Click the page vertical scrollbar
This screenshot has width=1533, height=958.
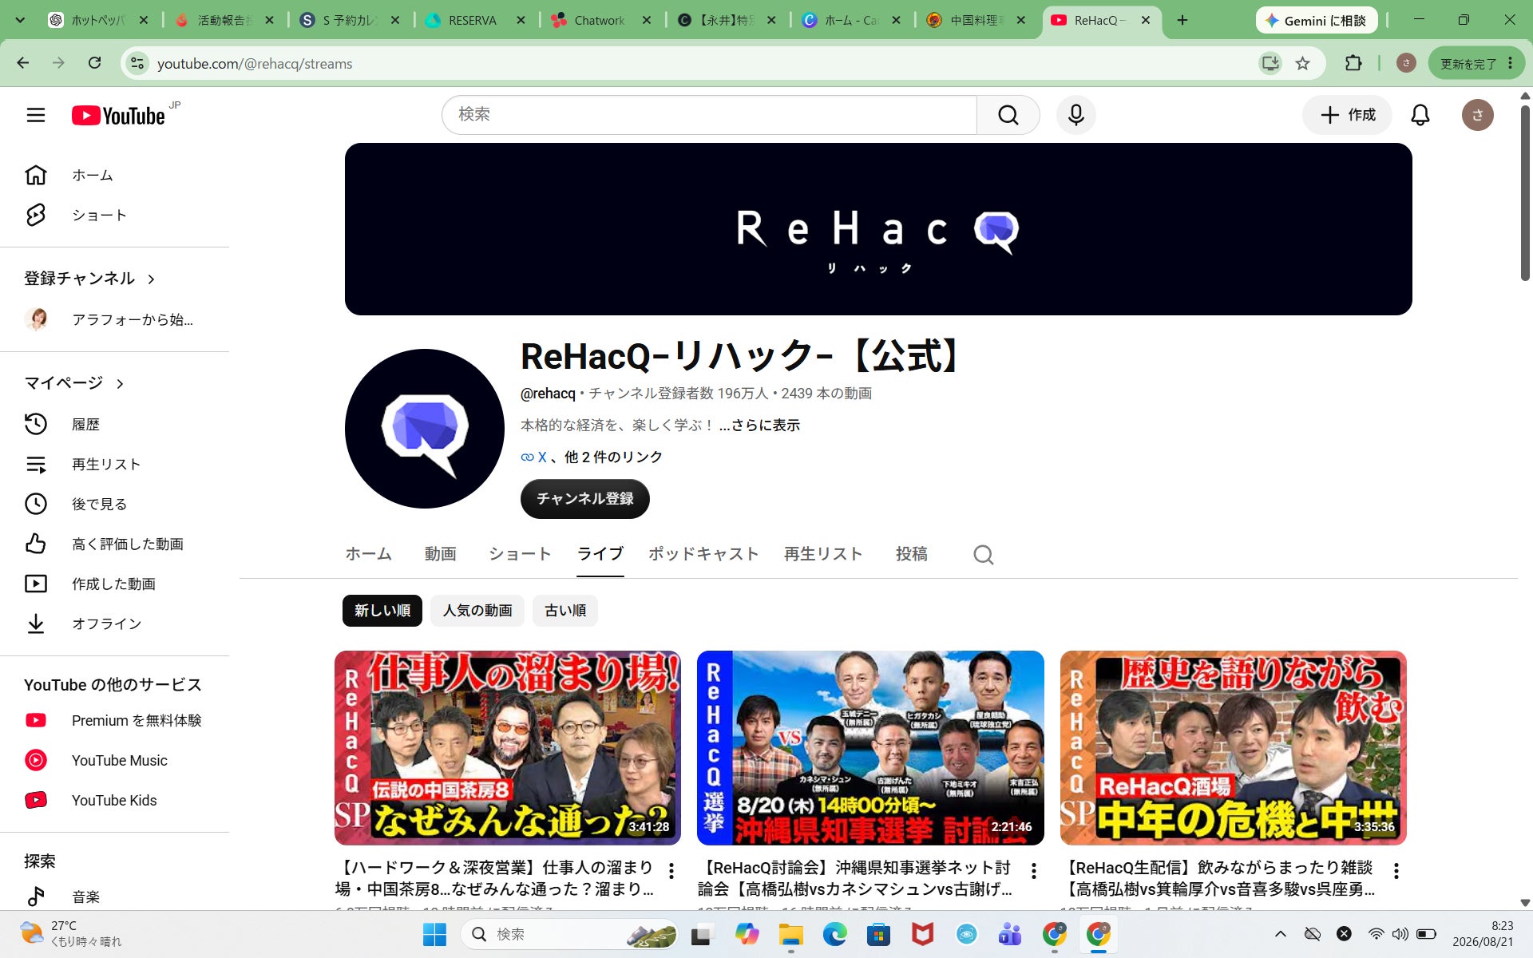point(1525,192)
